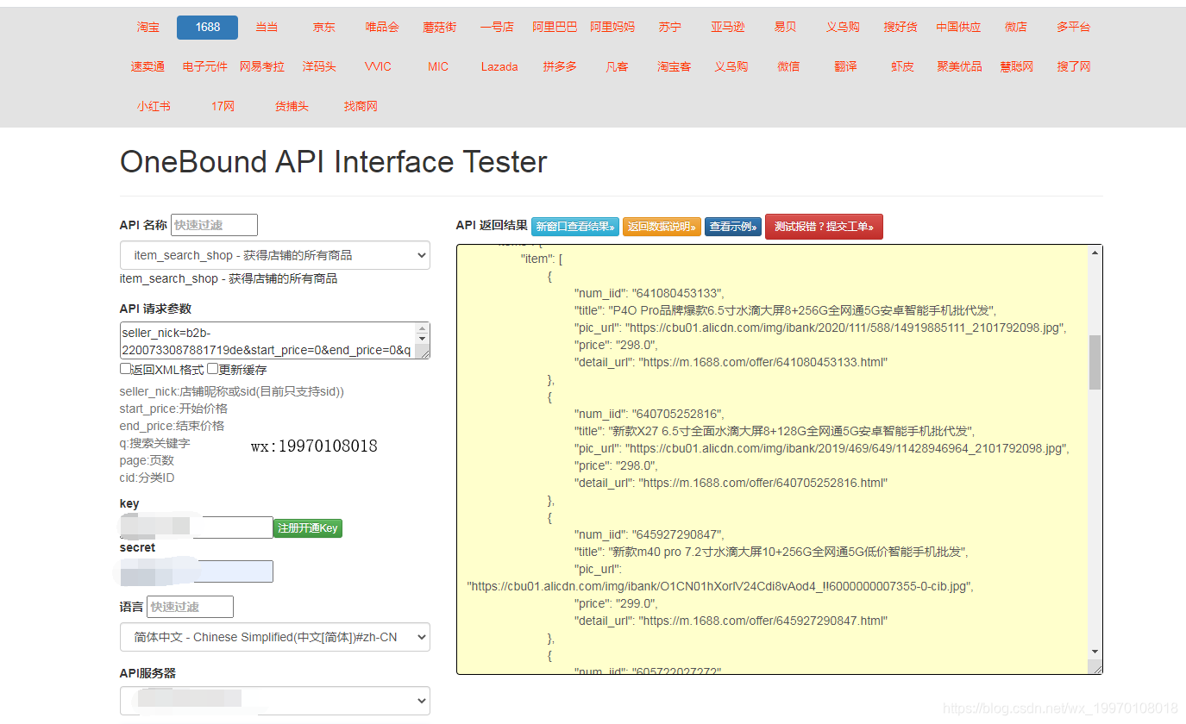Tick the 更新缓存 checkbox
Screen dimensions: 1186x724
[212, 369]
